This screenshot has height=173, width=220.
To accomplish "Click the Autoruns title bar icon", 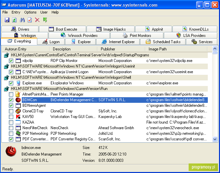I will click(x=4, y=5).
